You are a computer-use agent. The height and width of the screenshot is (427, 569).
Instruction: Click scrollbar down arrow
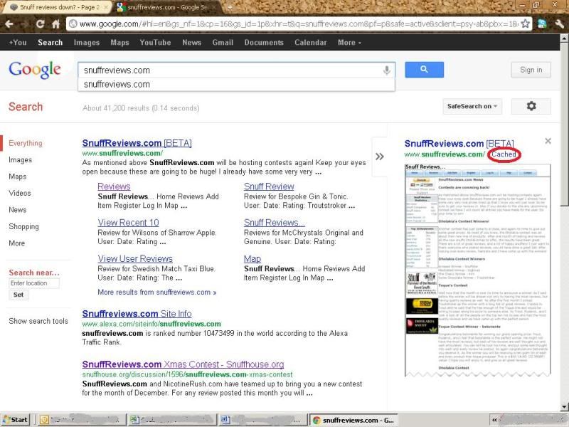coord(564,407)
